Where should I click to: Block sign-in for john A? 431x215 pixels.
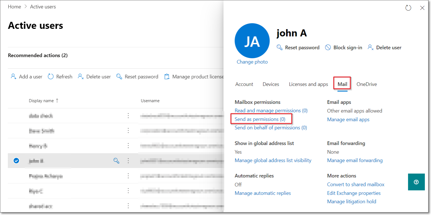tap(344, 48)
